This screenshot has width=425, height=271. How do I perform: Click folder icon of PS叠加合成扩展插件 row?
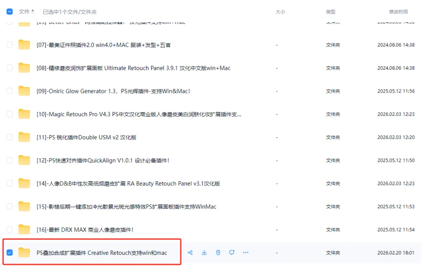(24, 252)
